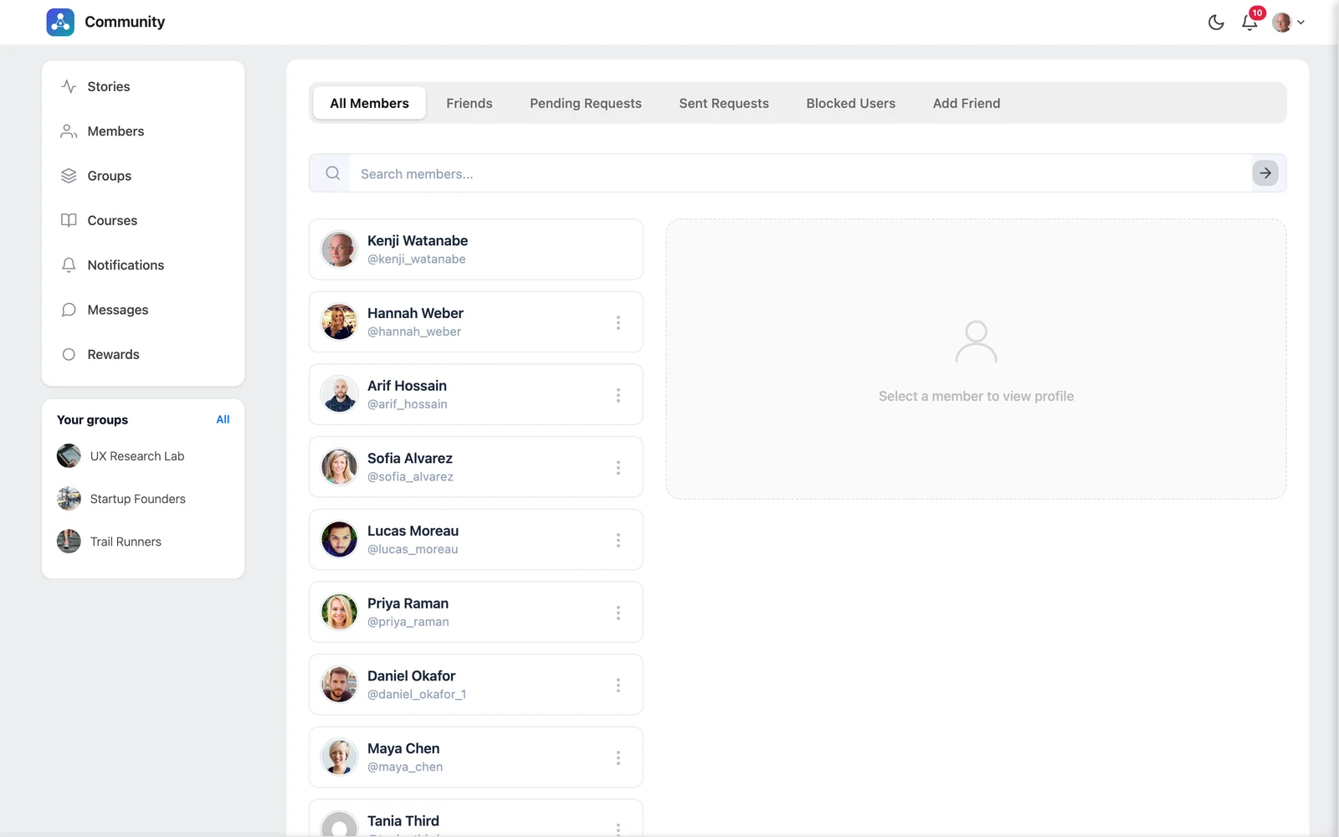Switch to the Friends tab
The image size is (1339, 837).
point(469,103)
